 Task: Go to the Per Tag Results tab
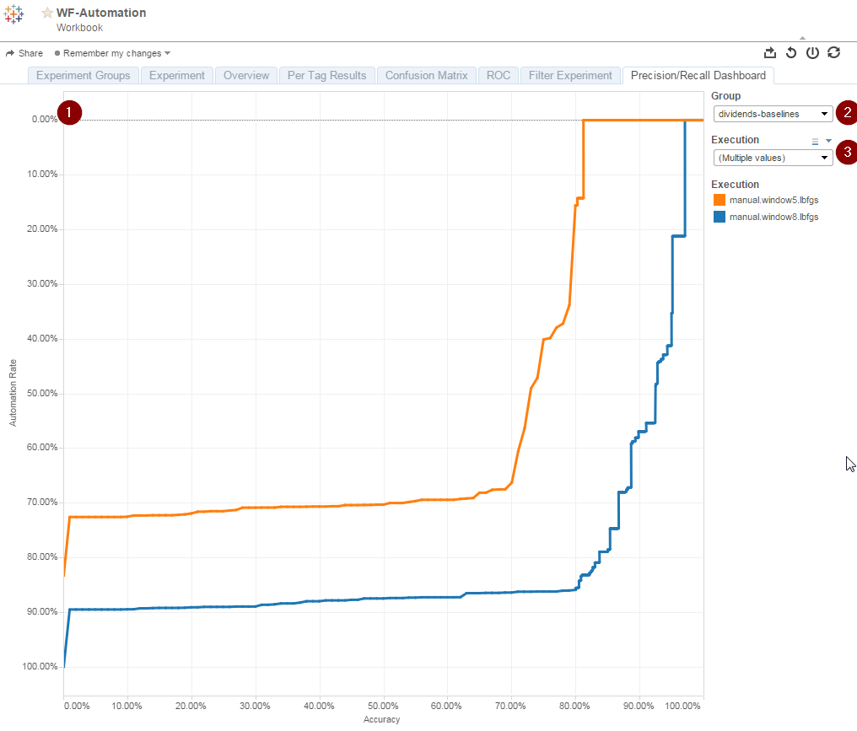[326, 75]
